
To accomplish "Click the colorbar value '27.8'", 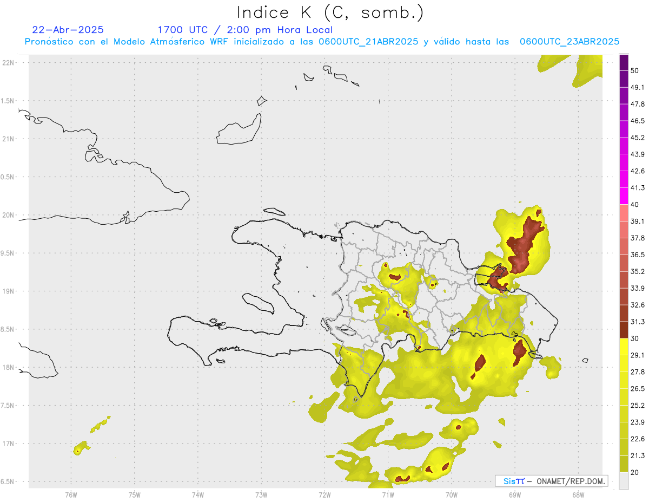I will pyautogui.click(x=638, y=372).
